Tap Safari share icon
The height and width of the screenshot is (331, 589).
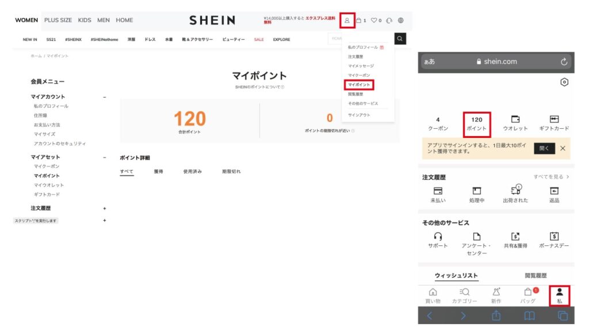[x=496, y=315]
